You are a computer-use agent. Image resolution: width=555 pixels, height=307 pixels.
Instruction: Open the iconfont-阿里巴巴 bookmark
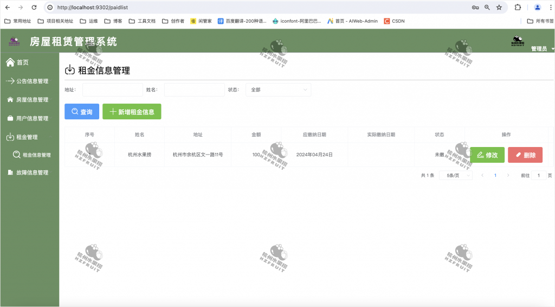point(296,21)
